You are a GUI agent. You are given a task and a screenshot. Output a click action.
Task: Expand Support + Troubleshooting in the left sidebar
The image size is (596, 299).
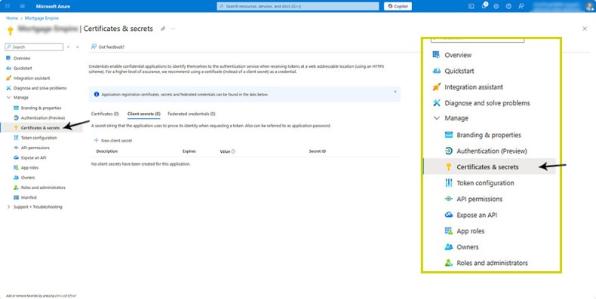pos(9,207)
